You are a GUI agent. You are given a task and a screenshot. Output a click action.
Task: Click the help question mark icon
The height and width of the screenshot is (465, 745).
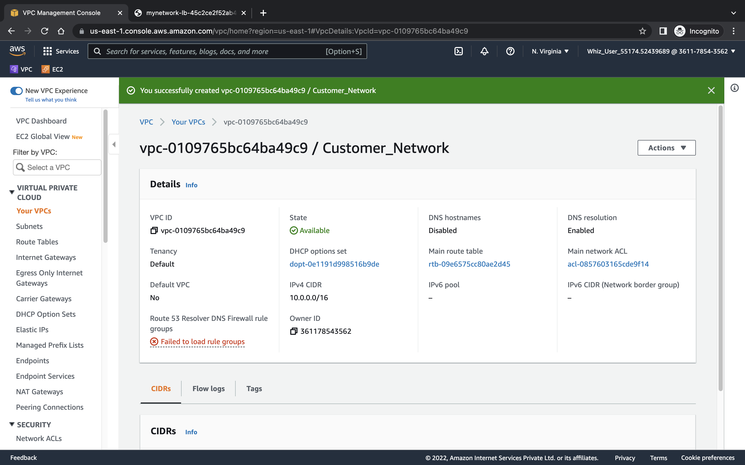tap(510, 51)
